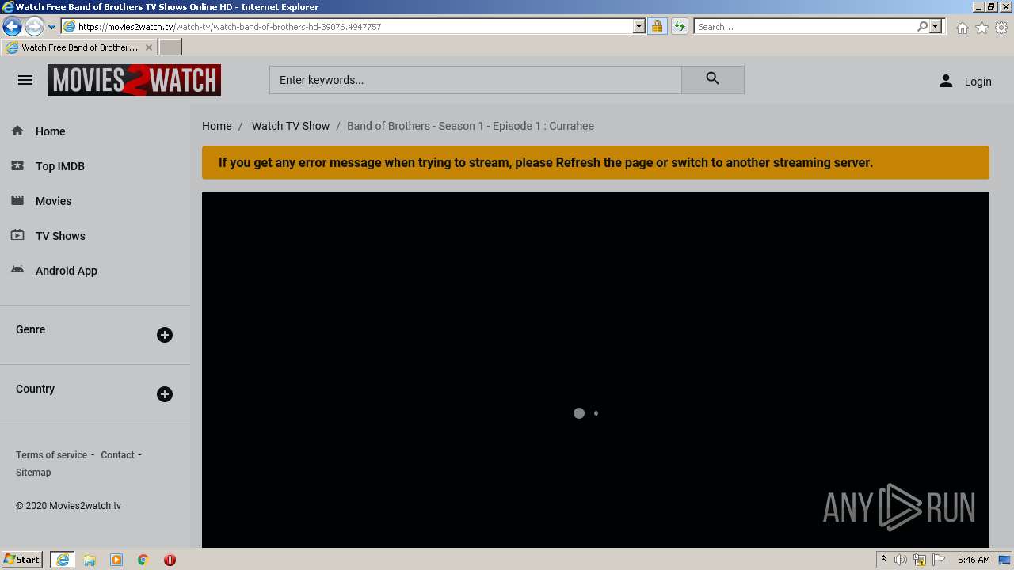Click the Watch TV Show breadcrumb link
The image size is (1014, 570).
point(291,126)
